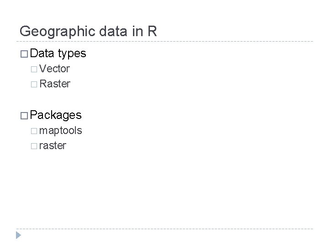Select the maptools package text
Image resolution: width=329 pixels, height=247 pixels.
tap(61, 131)
